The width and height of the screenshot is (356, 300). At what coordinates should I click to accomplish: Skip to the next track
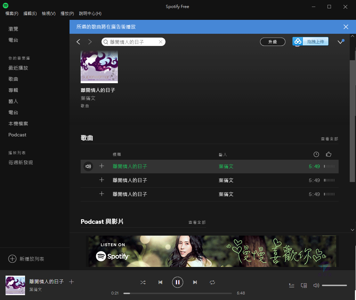[x=195, y=282]
